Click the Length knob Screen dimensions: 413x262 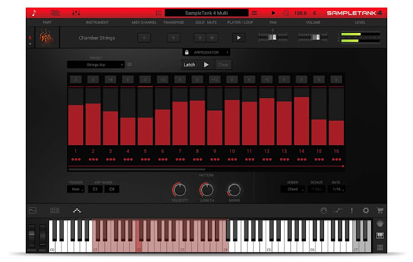pyautogui.click(x=206, y=190)
